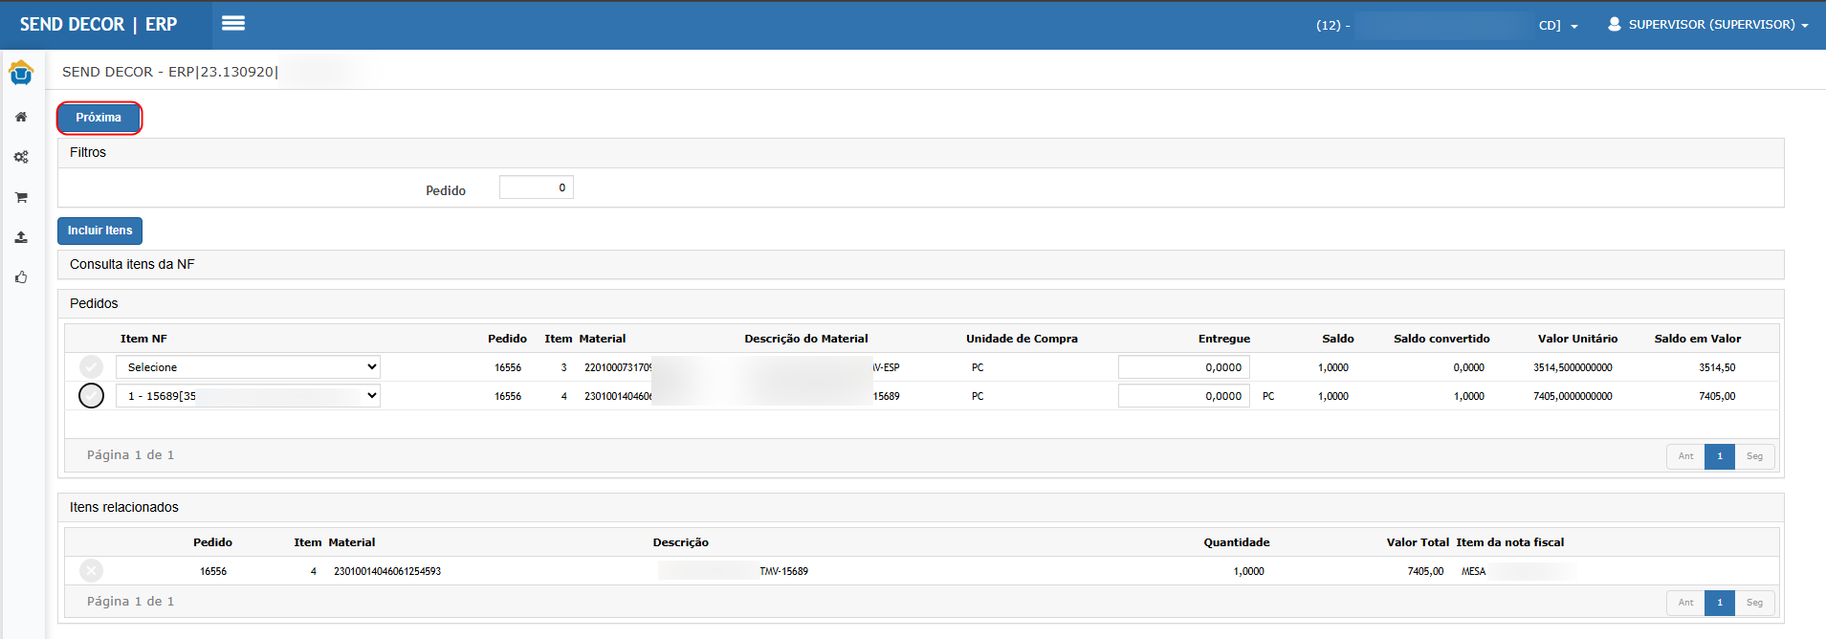
Task: Open the hamburger menu in the header
Action: 233,24
